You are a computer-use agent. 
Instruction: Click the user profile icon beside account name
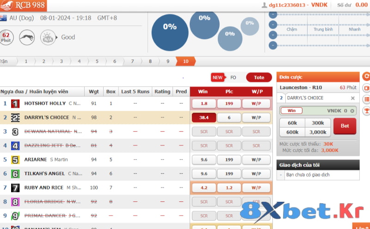265,5
